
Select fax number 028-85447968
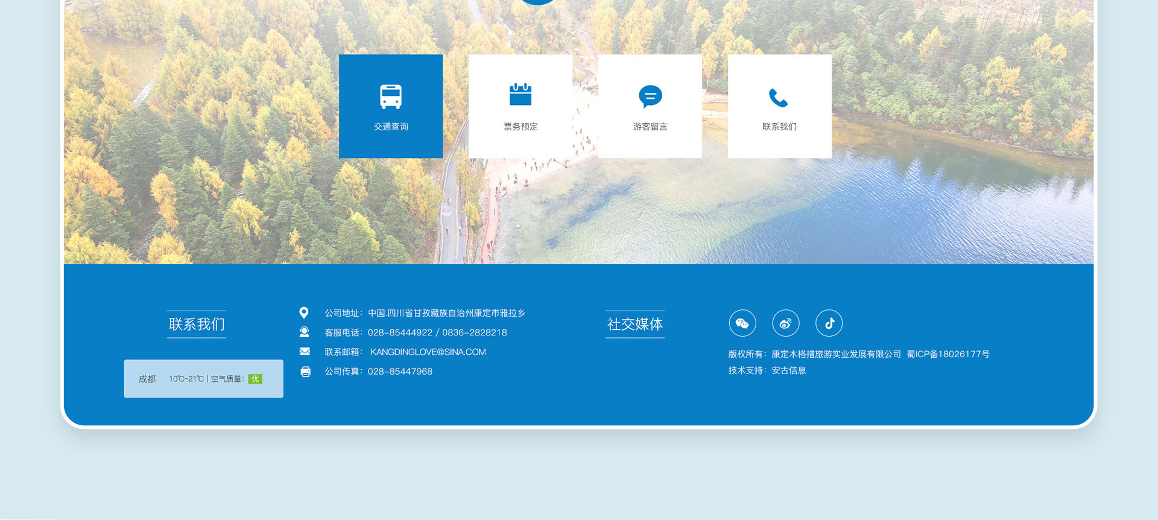pos(400,372)
